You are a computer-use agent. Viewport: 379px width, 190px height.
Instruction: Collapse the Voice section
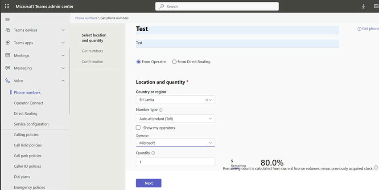point(63,81)
